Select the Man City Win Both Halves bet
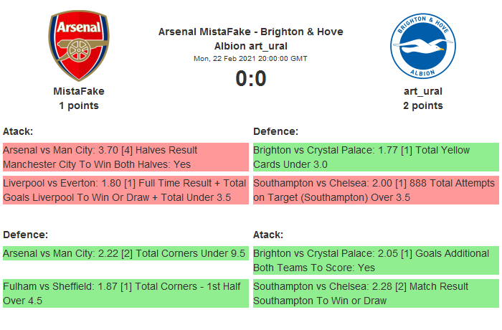Image resolution: width=502 pixels, height=330 pixels. tap(125, 157)
